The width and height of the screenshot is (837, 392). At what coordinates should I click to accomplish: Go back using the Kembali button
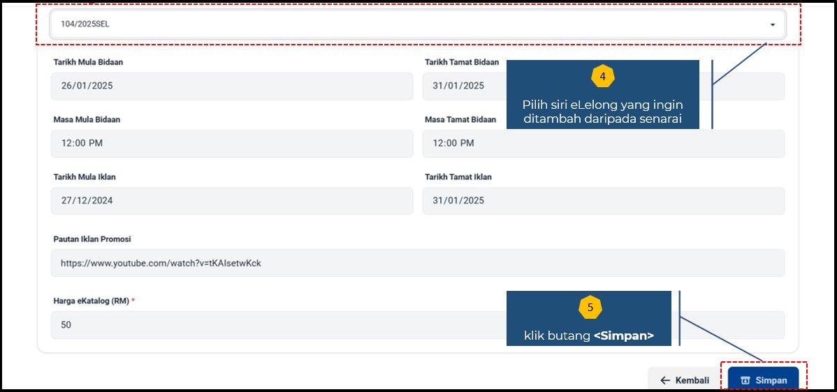click(685, 380)
